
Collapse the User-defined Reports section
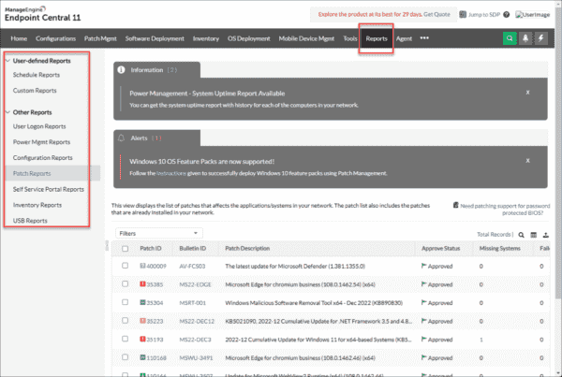coord(7,61)
